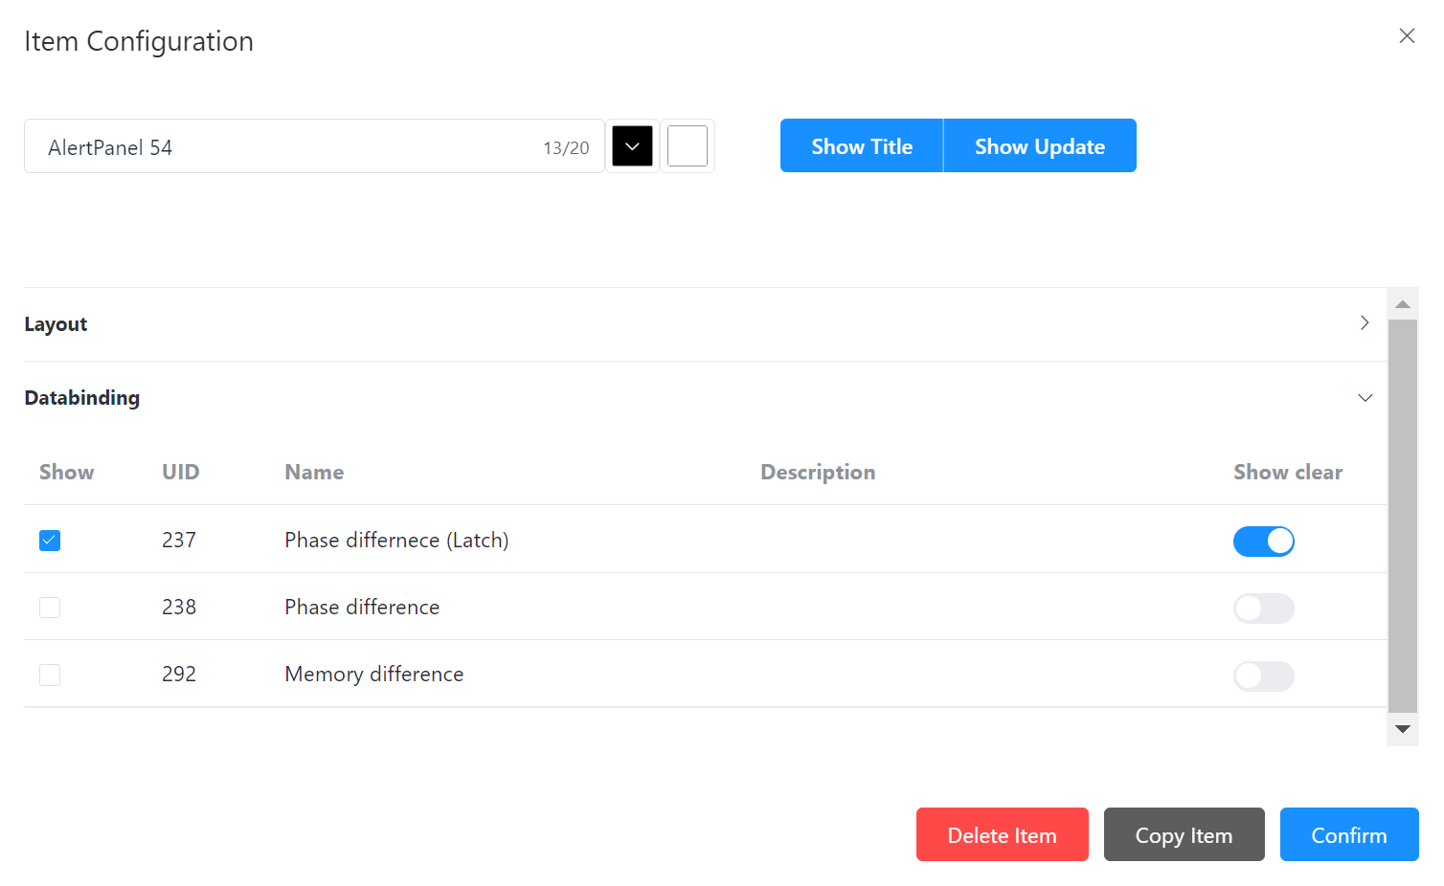Pick the white color swatch
Screen dimensions: 1444x886
click(687, 146)
